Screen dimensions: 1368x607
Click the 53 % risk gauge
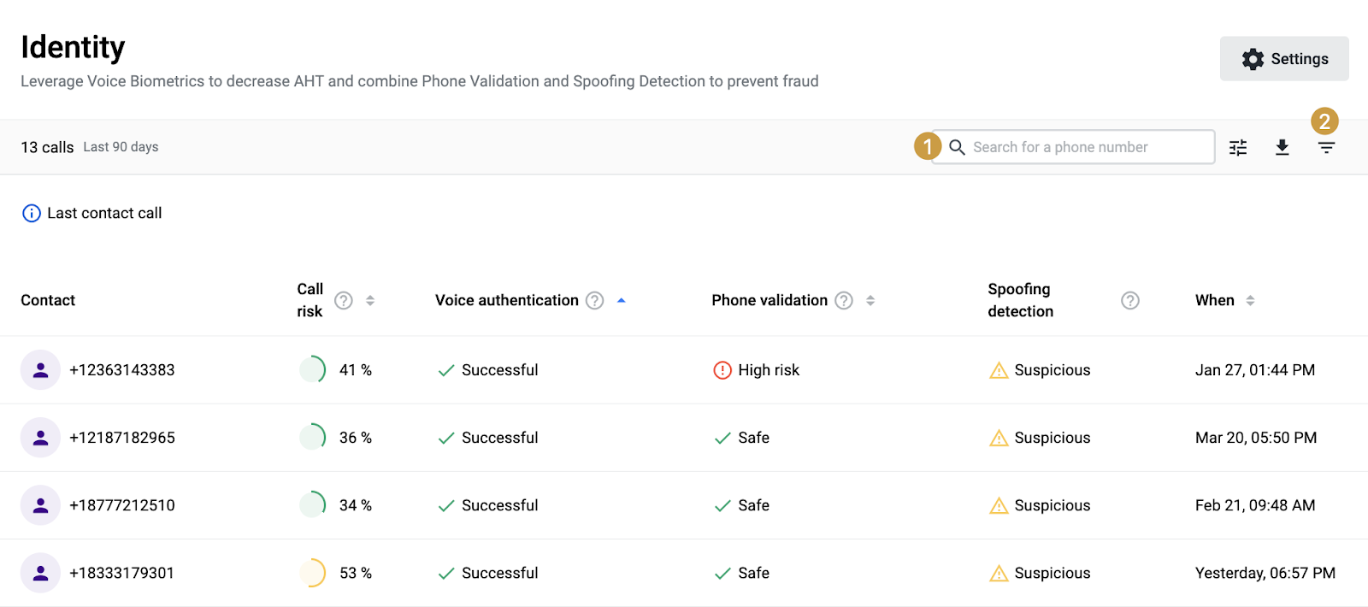[x=313, y=572]
